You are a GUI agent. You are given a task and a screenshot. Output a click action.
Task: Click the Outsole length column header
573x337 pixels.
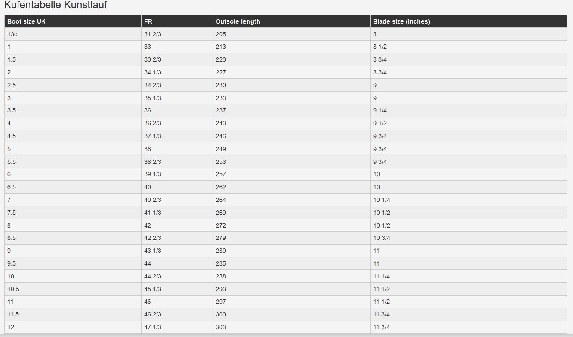coord(238,21)
